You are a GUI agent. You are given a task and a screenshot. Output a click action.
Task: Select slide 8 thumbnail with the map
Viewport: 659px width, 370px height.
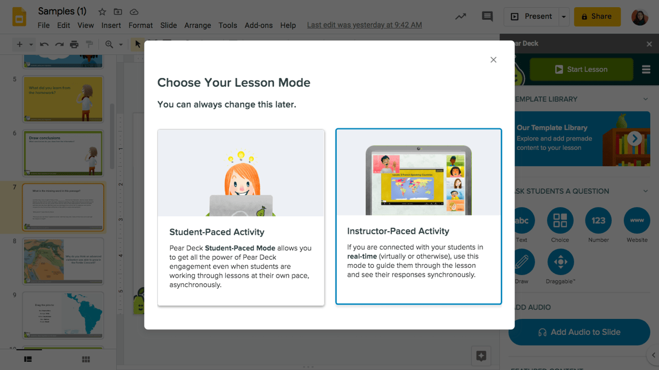click(x=63, y=261)
